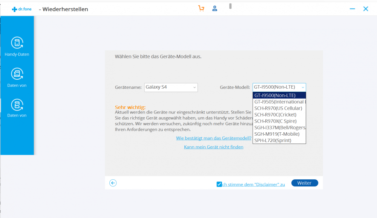
Task: Select SGH-M919(T-Mobile) from the list
Action: point(279,134)
